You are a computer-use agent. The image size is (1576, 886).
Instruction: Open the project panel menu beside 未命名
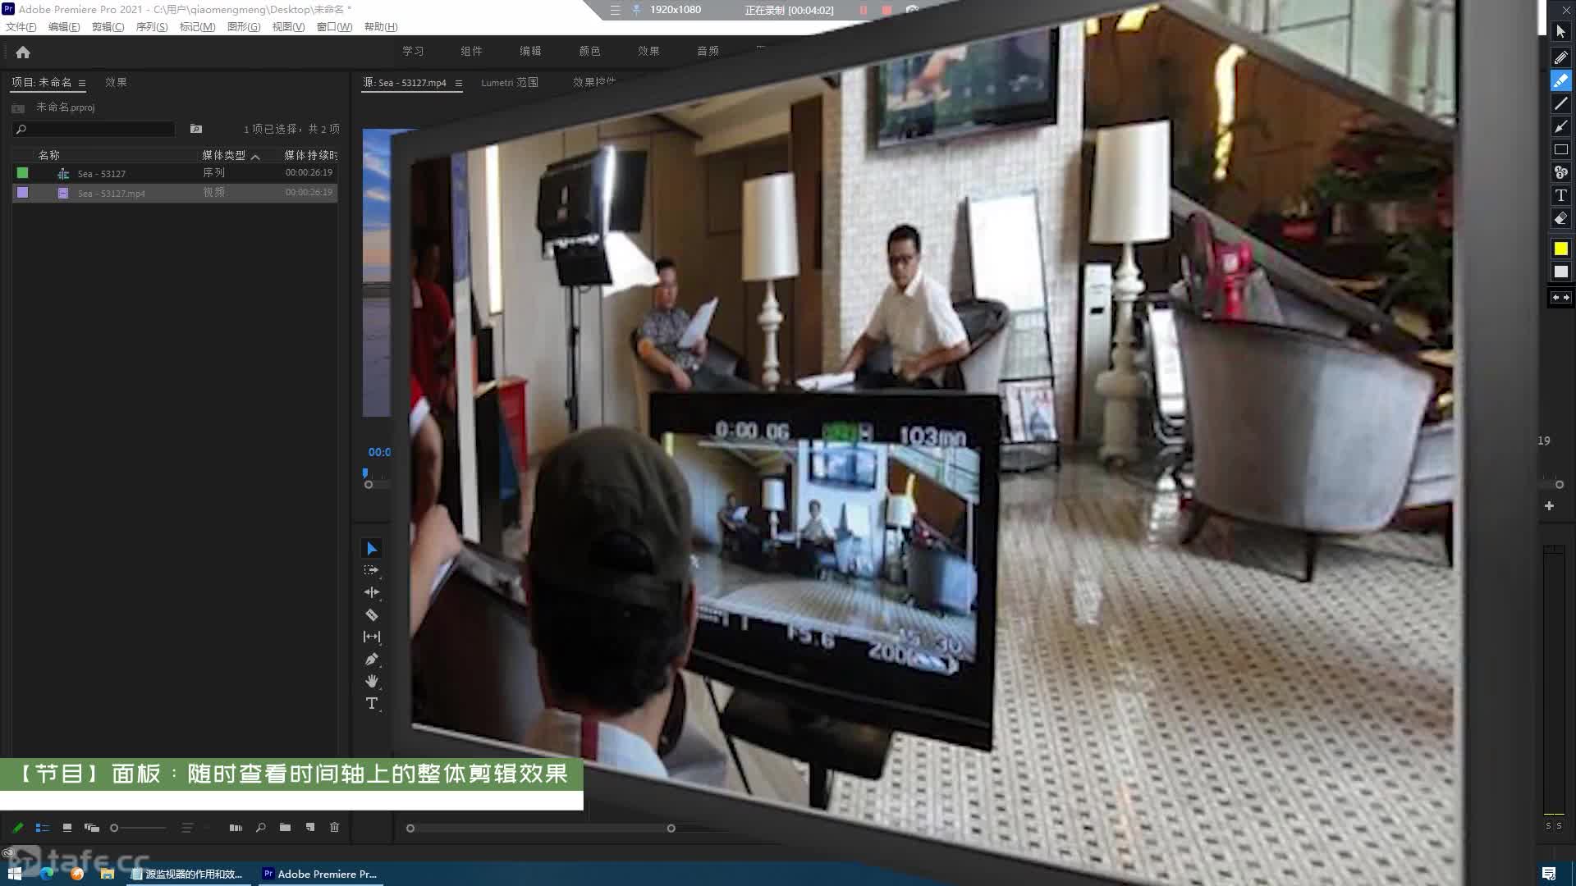pos(82,83)
